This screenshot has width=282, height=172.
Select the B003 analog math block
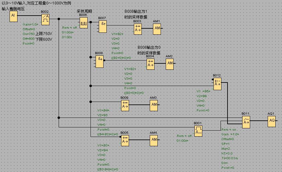click(138, 29)
